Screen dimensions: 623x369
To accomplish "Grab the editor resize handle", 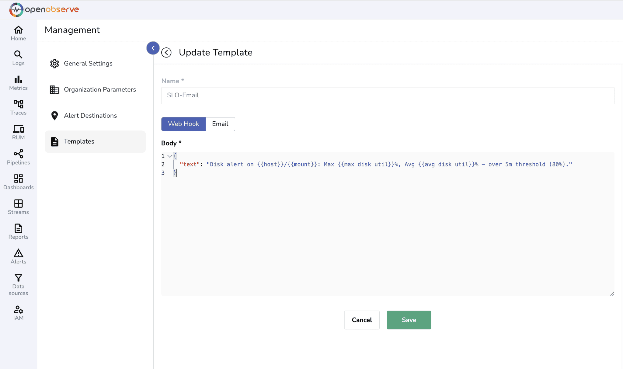I will (612, 294).
